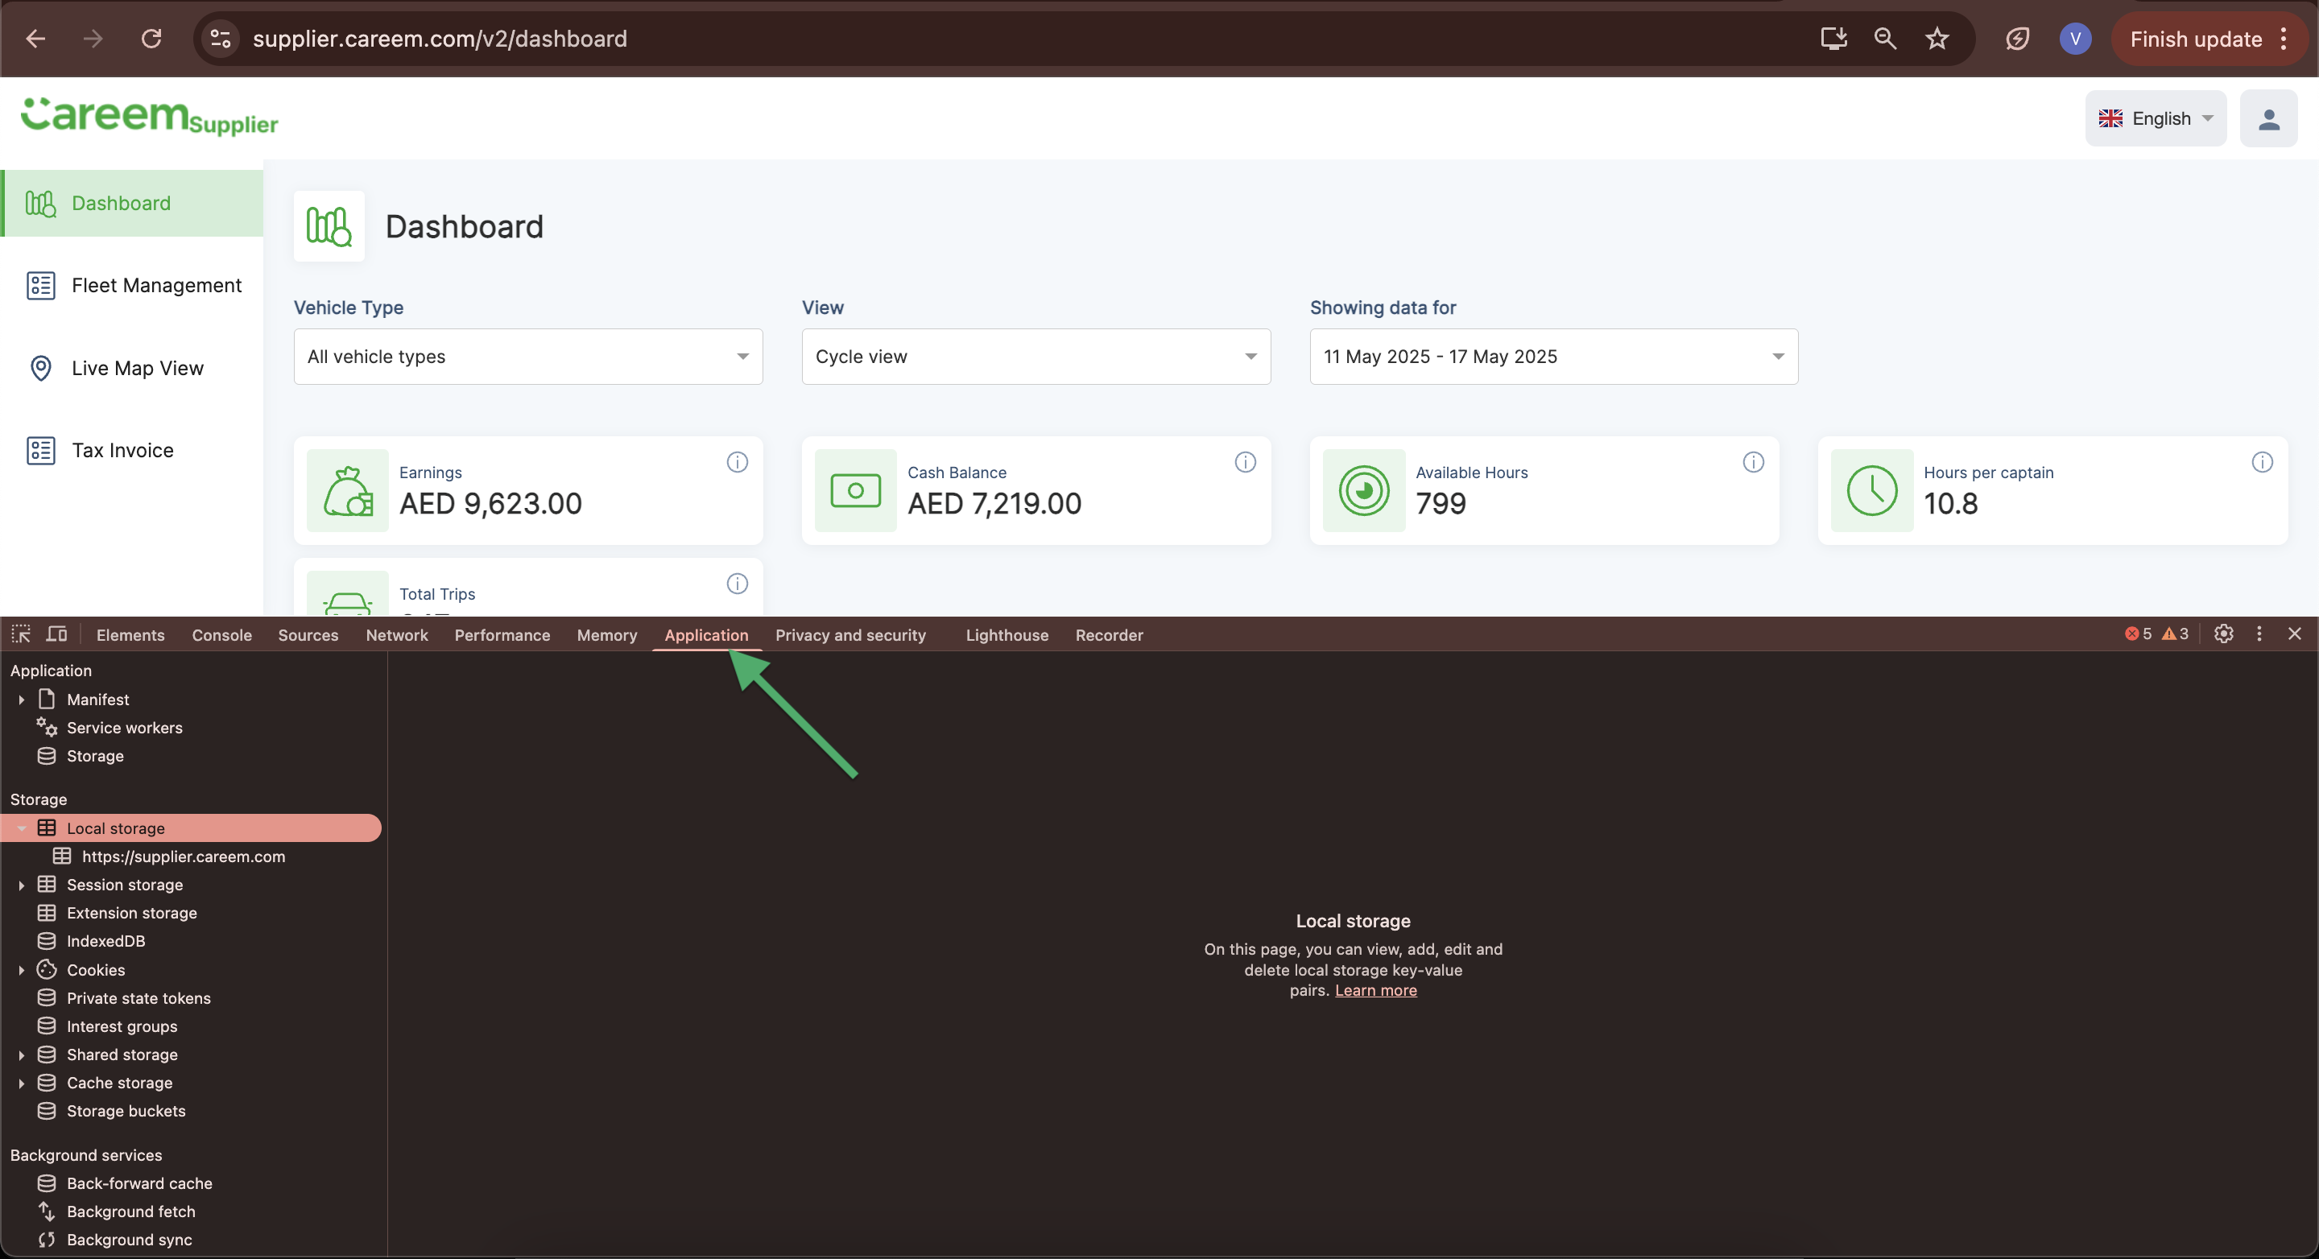Select https://supplier.careem.com under Local storage
The image size is (2319, 1259).
tap(184, 857)
